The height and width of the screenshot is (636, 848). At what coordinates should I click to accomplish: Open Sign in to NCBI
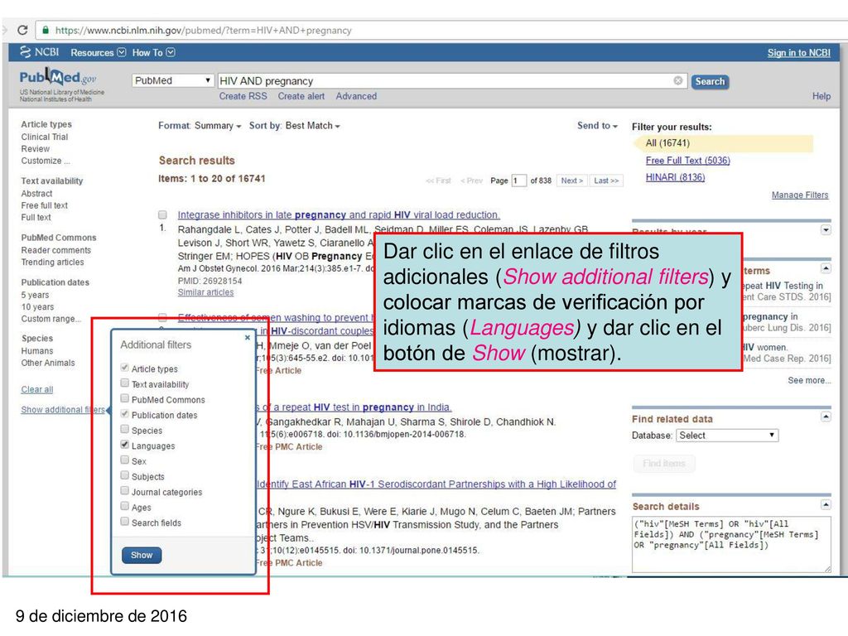tap(799, 52)
